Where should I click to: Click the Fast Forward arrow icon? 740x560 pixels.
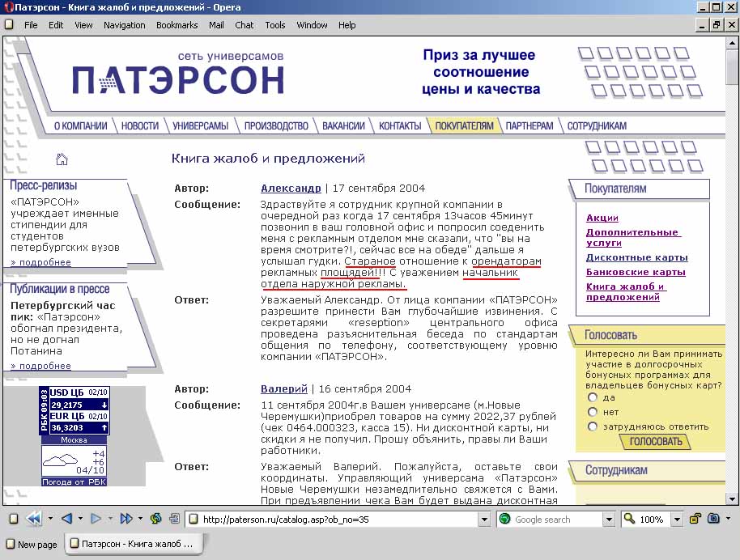pyautogui.click(x=125, y=519)
